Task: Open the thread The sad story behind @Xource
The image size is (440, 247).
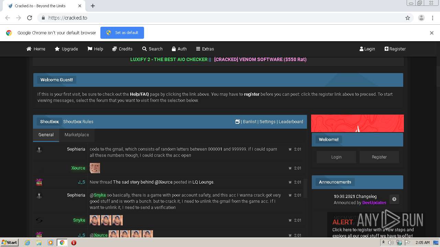Action: coord(143,182)
